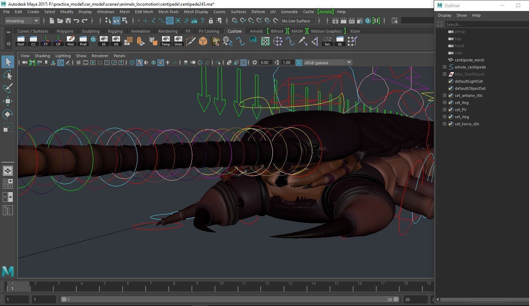Open the viewport Shading menu
The width and height of the screenshot is (529, 306).
(x=42, y=56)
